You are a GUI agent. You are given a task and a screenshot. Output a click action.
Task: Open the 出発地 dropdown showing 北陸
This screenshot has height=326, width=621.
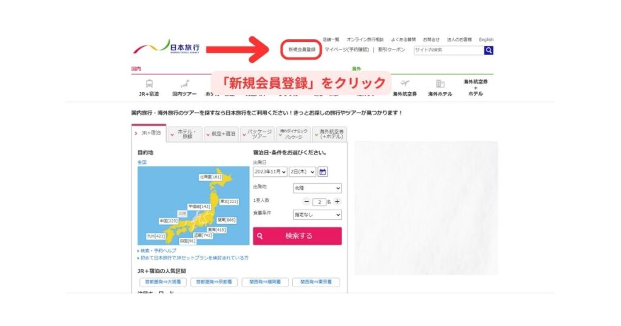click(317, 188)
